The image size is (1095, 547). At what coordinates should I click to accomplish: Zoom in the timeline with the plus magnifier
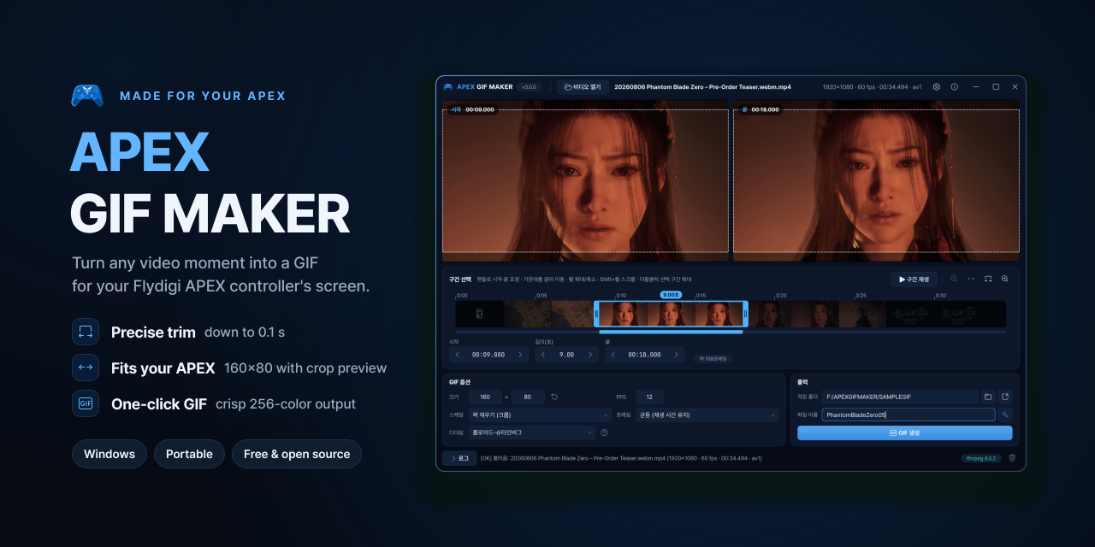pyautogui.click(x=1005, y=279)
